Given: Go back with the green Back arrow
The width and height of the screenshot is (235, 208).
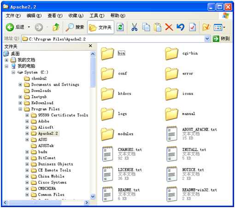Looking at the screenshot, I should click(15, 27).
